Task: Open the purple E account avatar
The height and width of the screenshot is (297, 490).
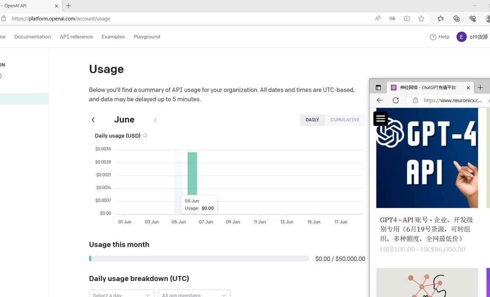Action: click(461, 37)
